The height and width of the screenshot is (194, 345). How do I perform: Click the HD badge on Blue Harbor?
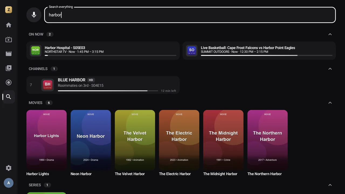(x=91, y=80)
